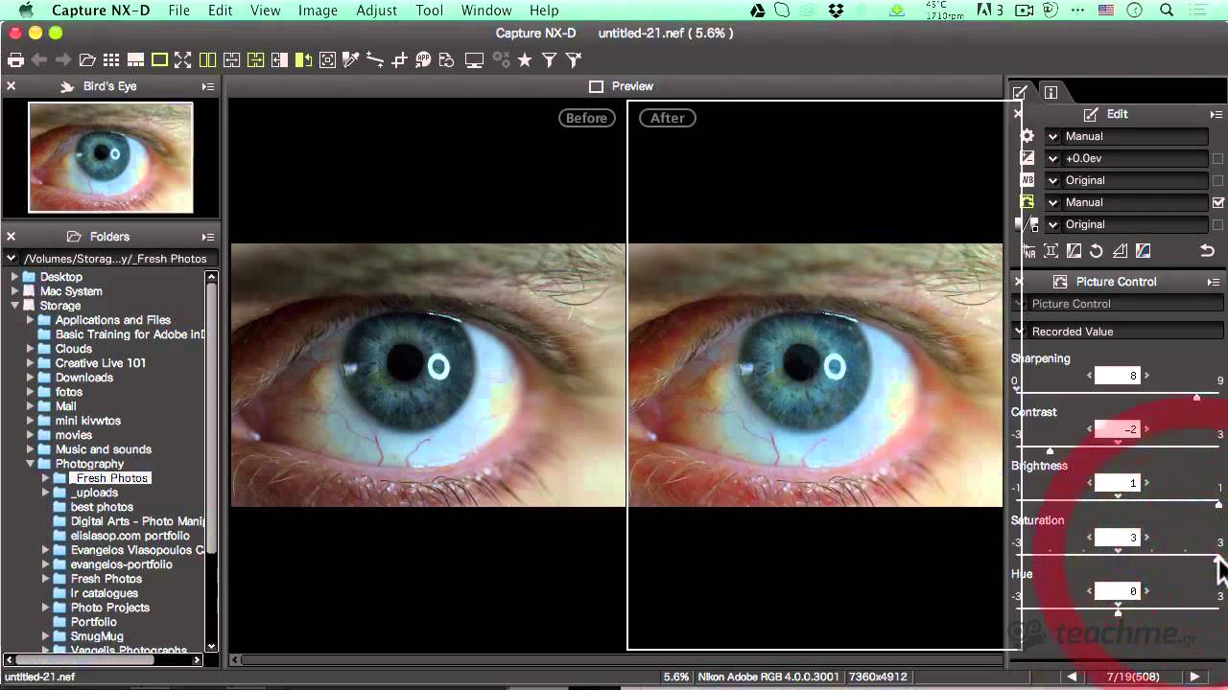Screen dimensions: 1228x690
Task: Click the Open Folder toolbar icon
Action: tap(87, 59)
